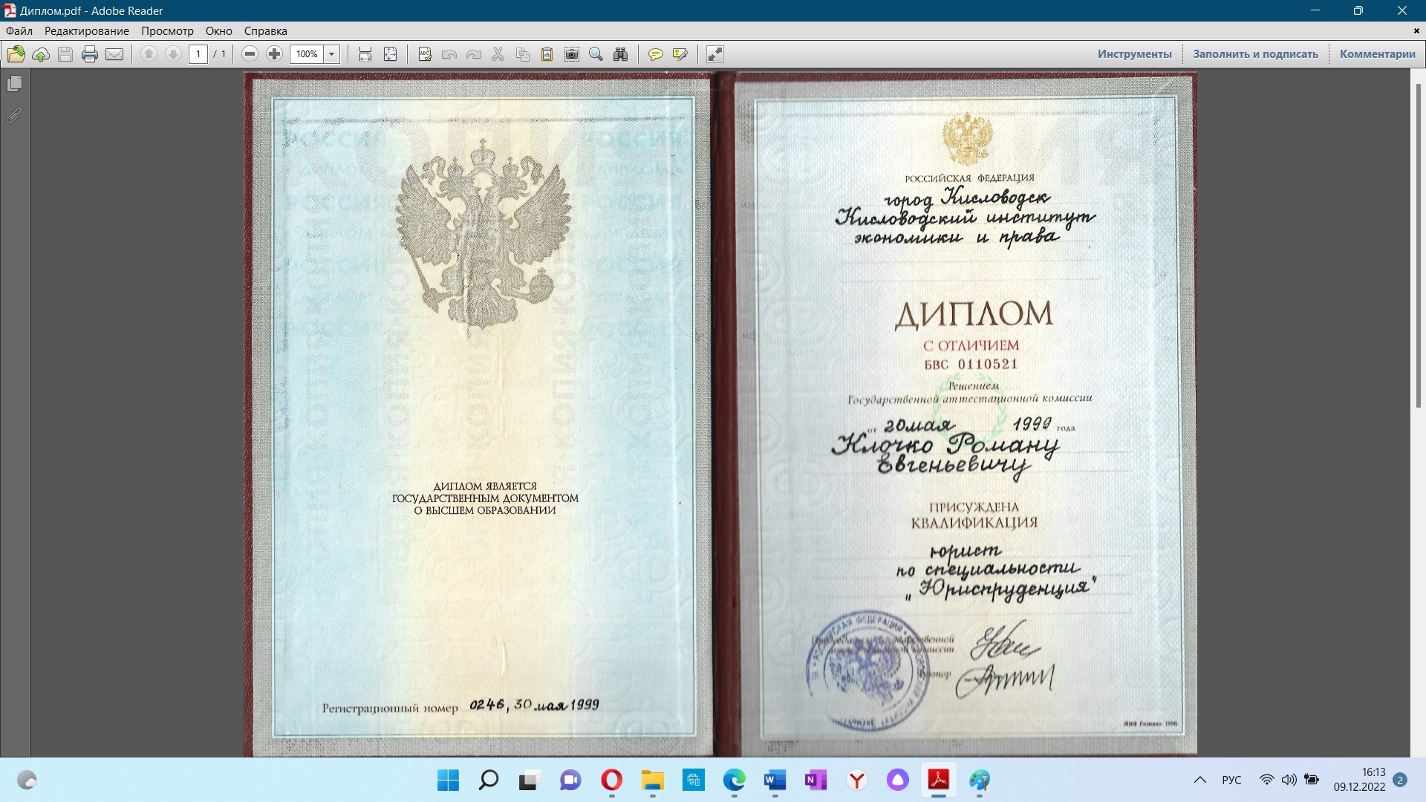The image size is (1426, 802).
Task: Click the page number input field
Action: (x=198, y=54)
